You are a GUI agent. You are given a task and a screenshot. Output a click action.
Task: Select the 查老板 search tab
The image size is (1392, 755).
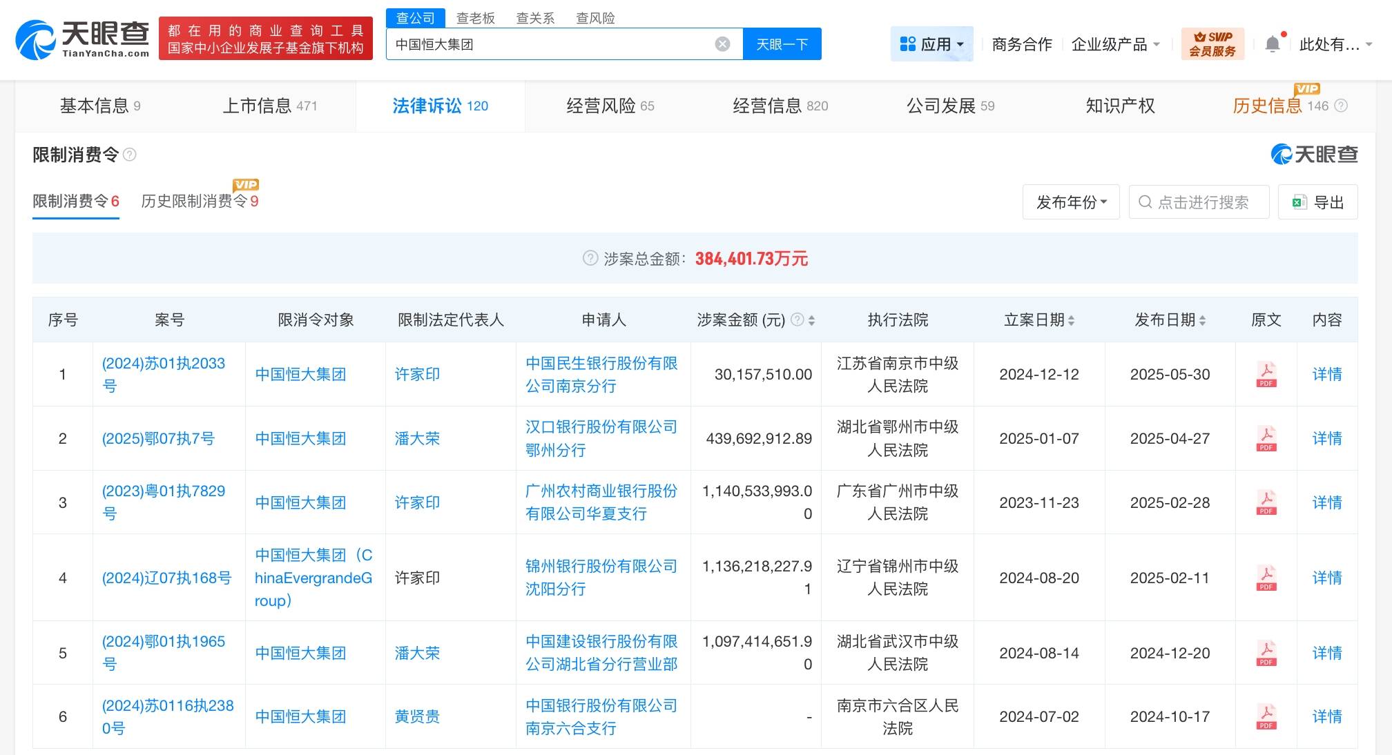pos(476,18)
